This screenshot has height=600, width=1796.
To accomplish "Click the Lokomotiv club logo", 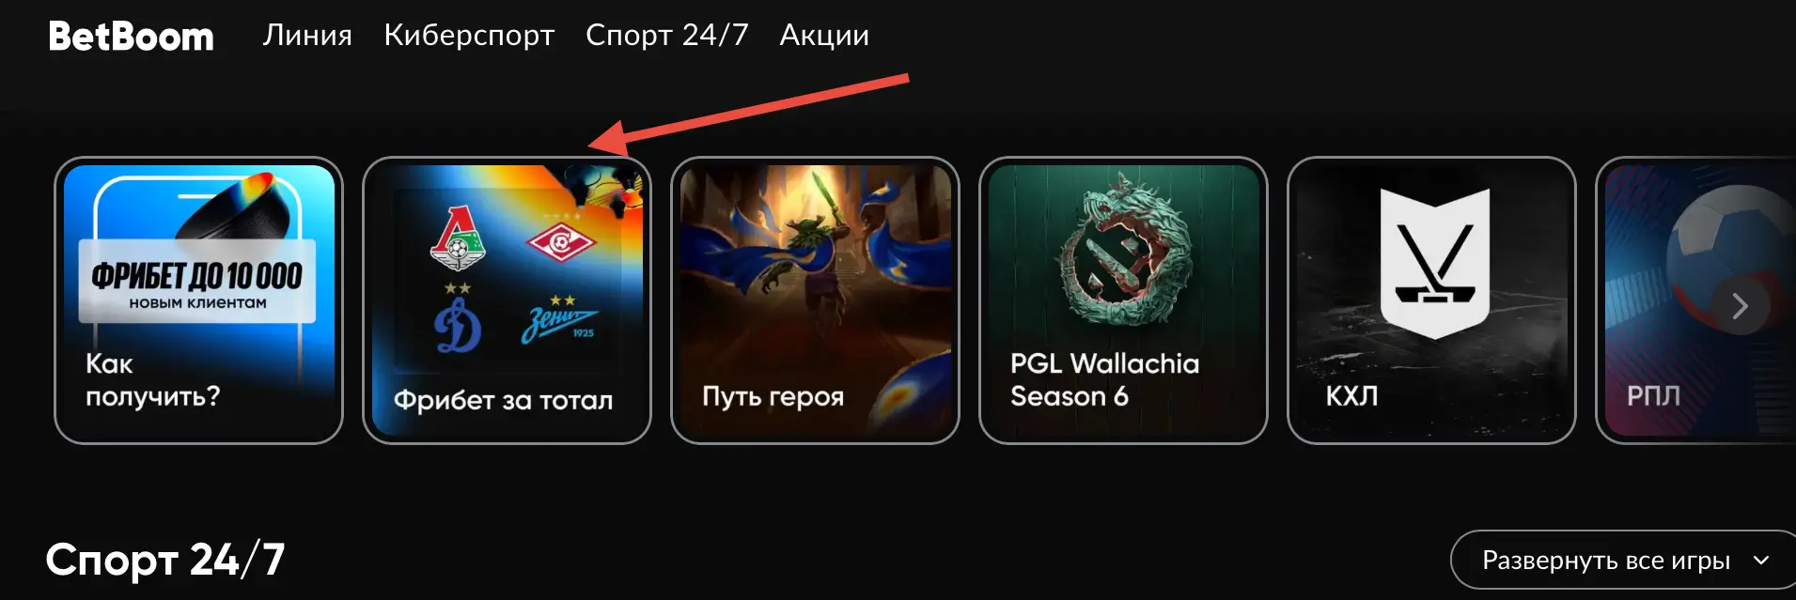I will click(x=458, y=237).
